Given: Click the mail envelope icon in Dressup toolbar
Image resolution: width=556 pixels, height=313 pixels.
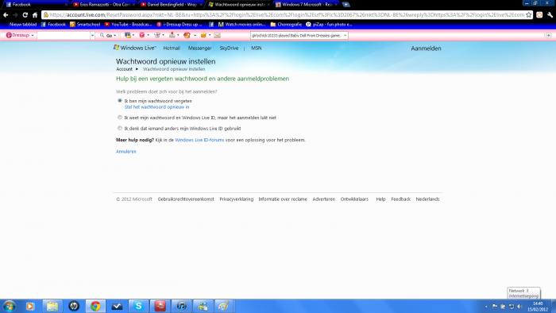Looking at the screenshot, I should pos(218,35).
